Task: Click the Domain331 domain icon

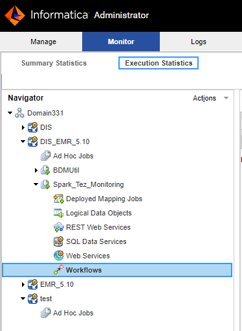Action: click(19, 113)
